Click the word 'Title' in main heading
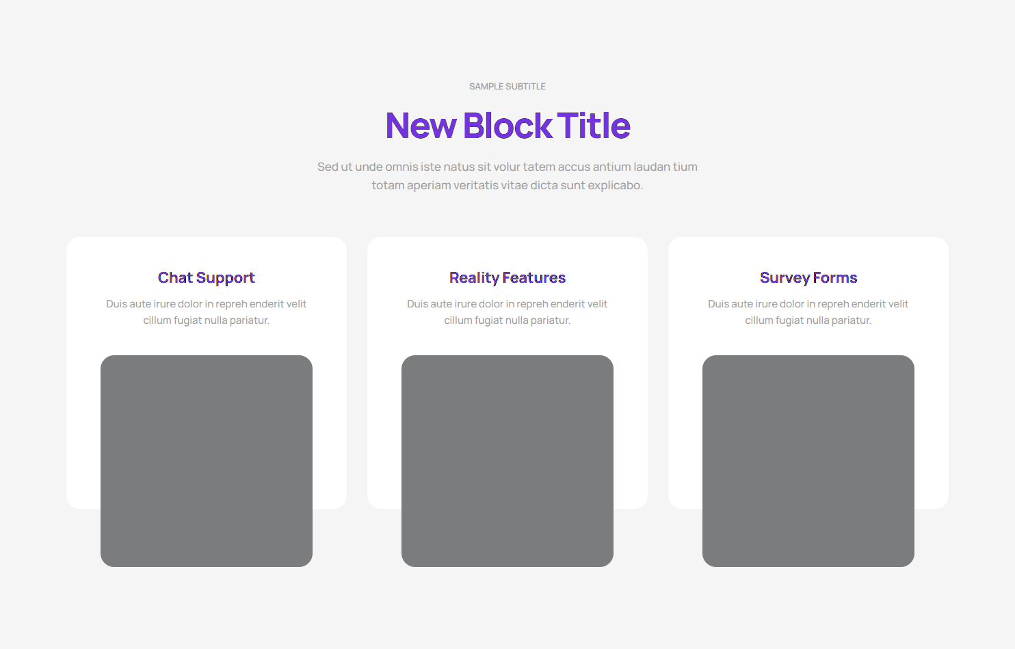Viewport: 1015px width, 649px height. click(593, 126)
